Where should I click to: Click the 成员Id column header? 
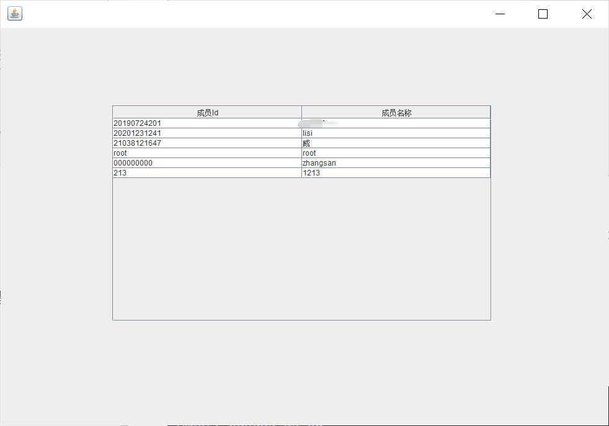pyautogui.click(x=207, y=113)
